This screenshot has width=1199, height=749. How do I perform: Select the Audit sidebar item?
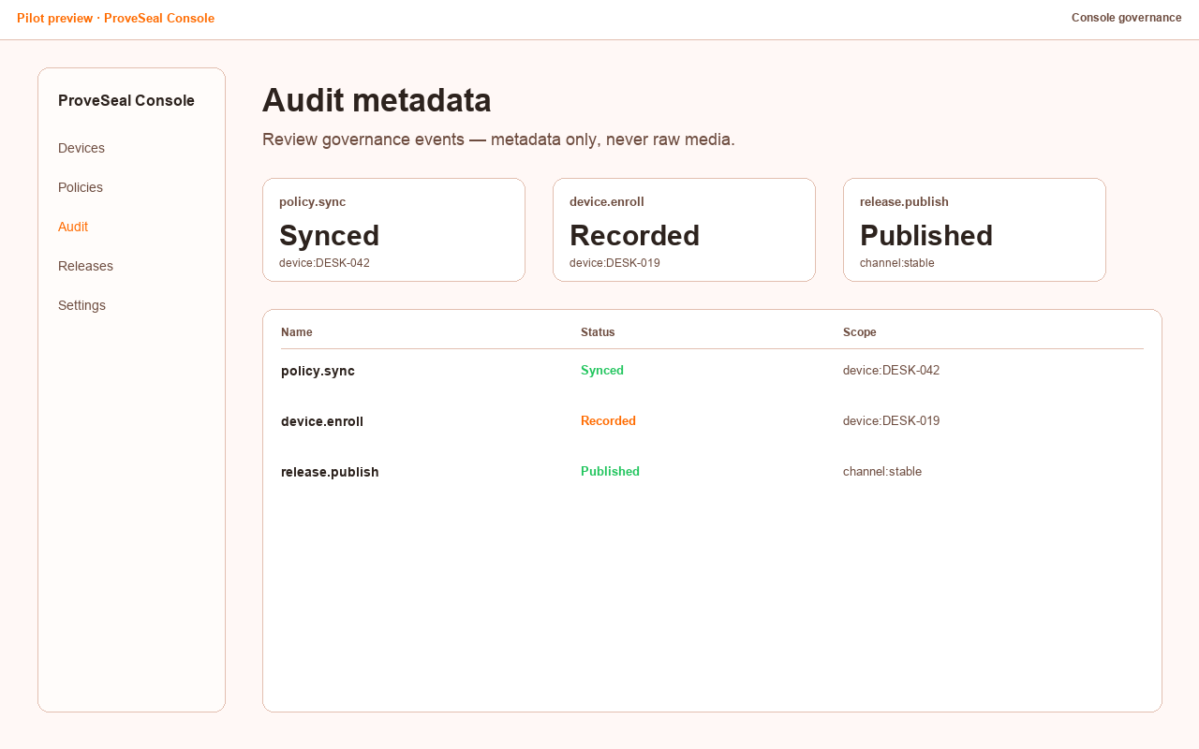pos(73,227)
